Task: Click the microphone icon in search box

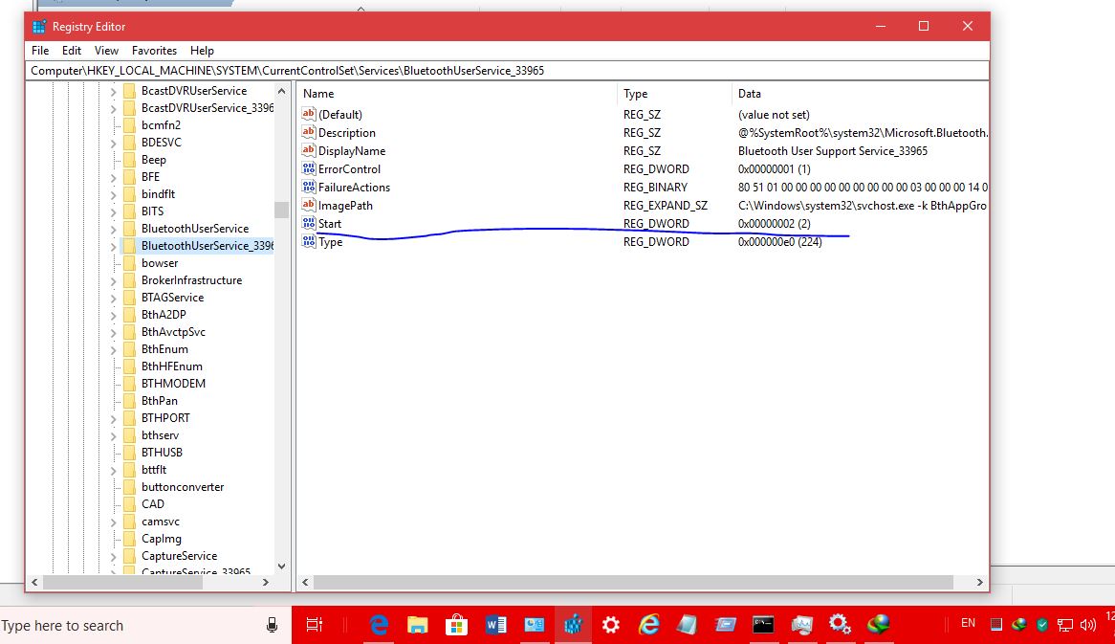Action: pyautogui.click(x=272, y=625)
